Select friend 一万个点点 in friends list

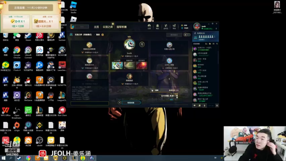pos(205,71)
